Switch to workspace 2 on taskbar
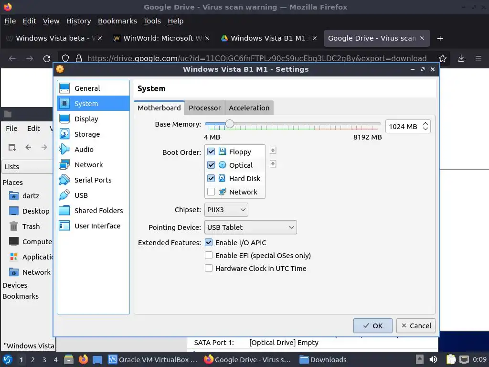This screenshot has height=367, width=489. point(33,360)
